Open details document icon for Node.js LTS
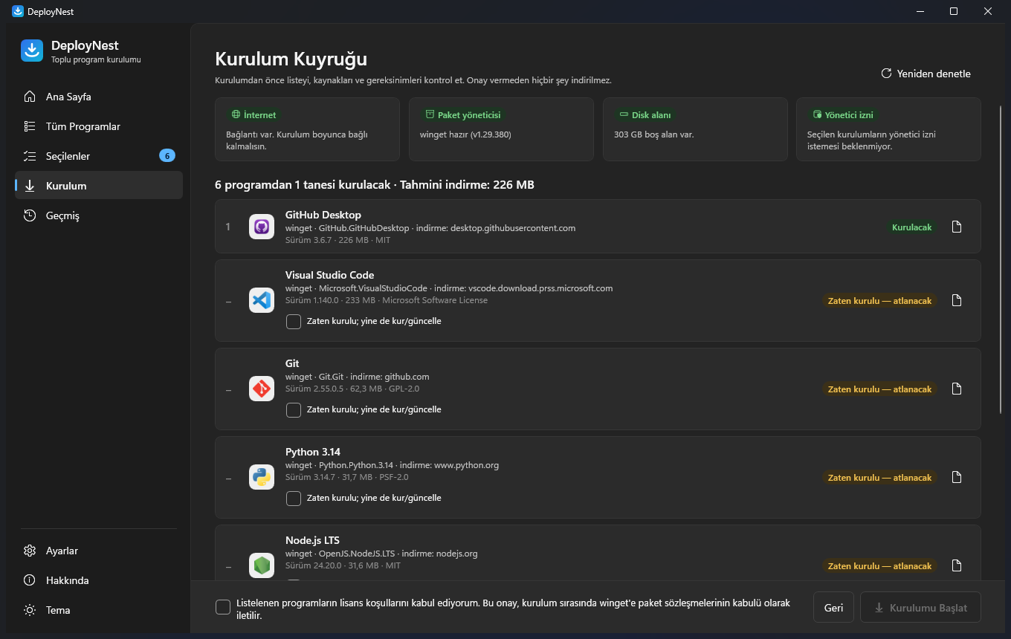 [957, 565]
